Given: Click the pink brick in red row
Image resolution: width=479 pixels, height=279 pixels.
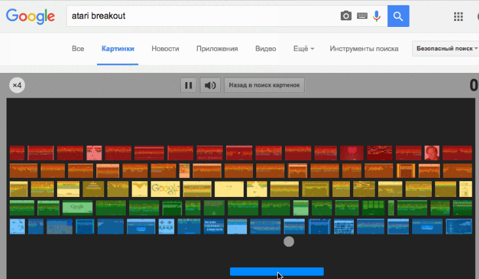Looking at the screenshot, I should tap(94, 153).
